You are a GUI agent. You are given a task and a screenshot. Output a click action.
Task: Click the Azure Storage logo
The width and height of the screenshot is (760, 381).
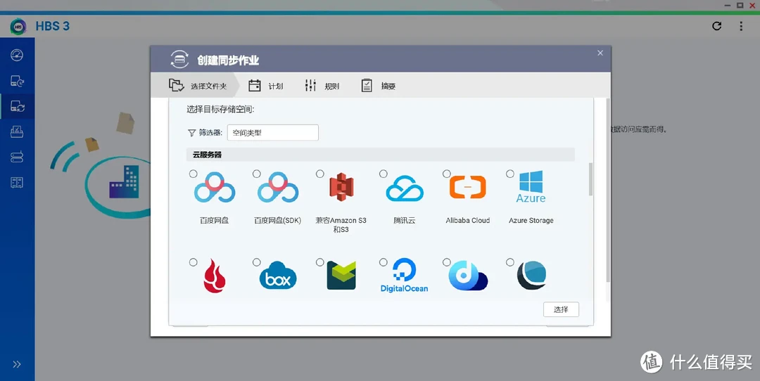point(531,188)
